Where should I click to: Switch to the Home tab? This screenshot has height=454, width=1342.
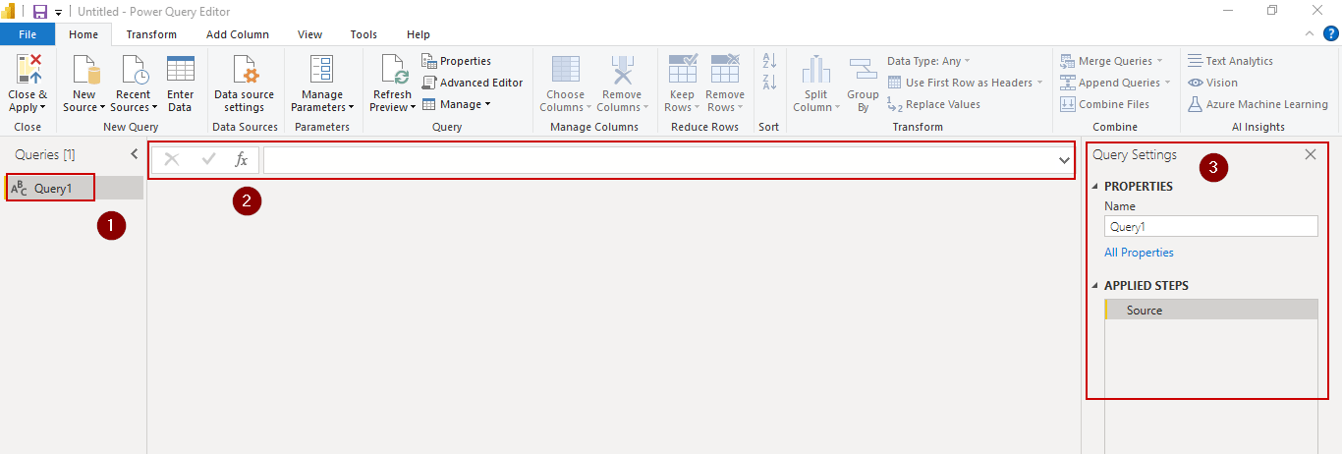pyautogui.click(x=84, y=34)
